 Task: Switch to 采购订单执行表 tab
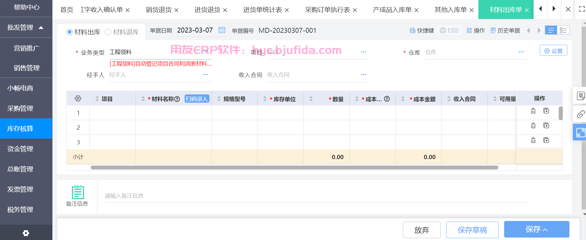point(327,10)
